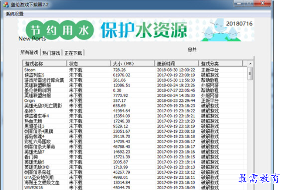
Task: Select the 巫师3 row
Action: 135,111
